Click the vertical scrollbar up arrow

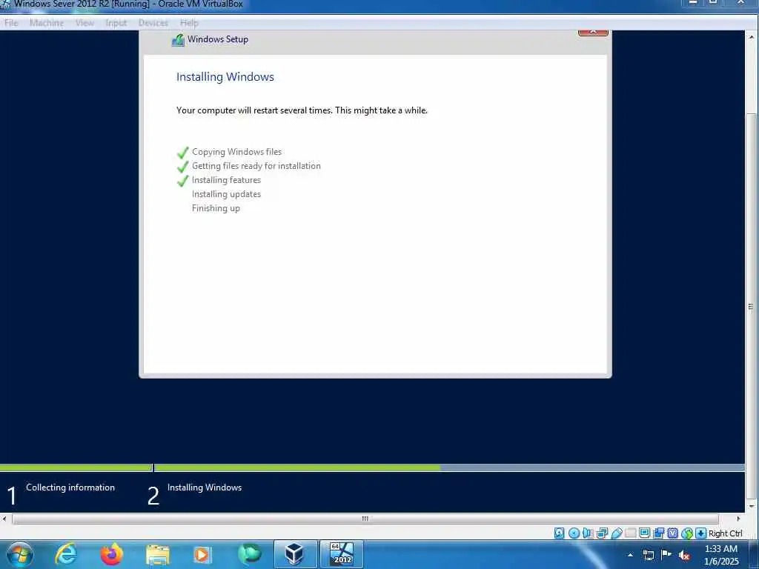(752, 37)
